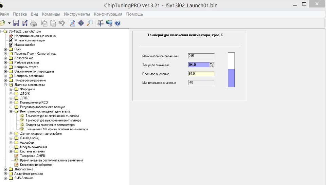Image resolution: width=326 pixels, height=185 pixels.
Task: Expand the Холостой ход folder
Action: point(5,58)
